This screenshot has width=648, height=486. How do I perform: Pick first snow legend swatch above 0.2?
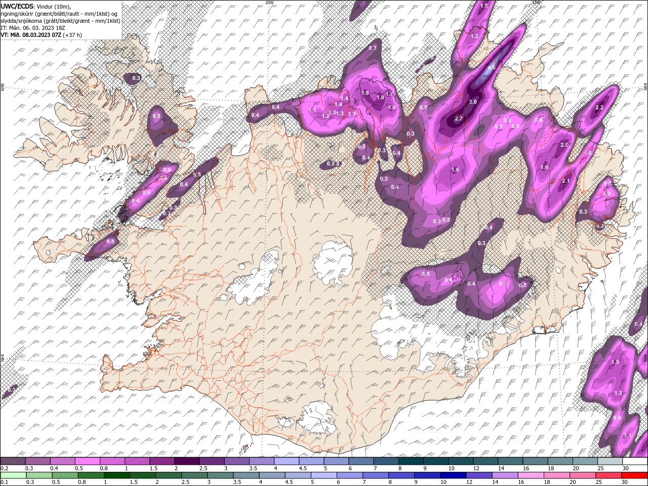(13, 461)
